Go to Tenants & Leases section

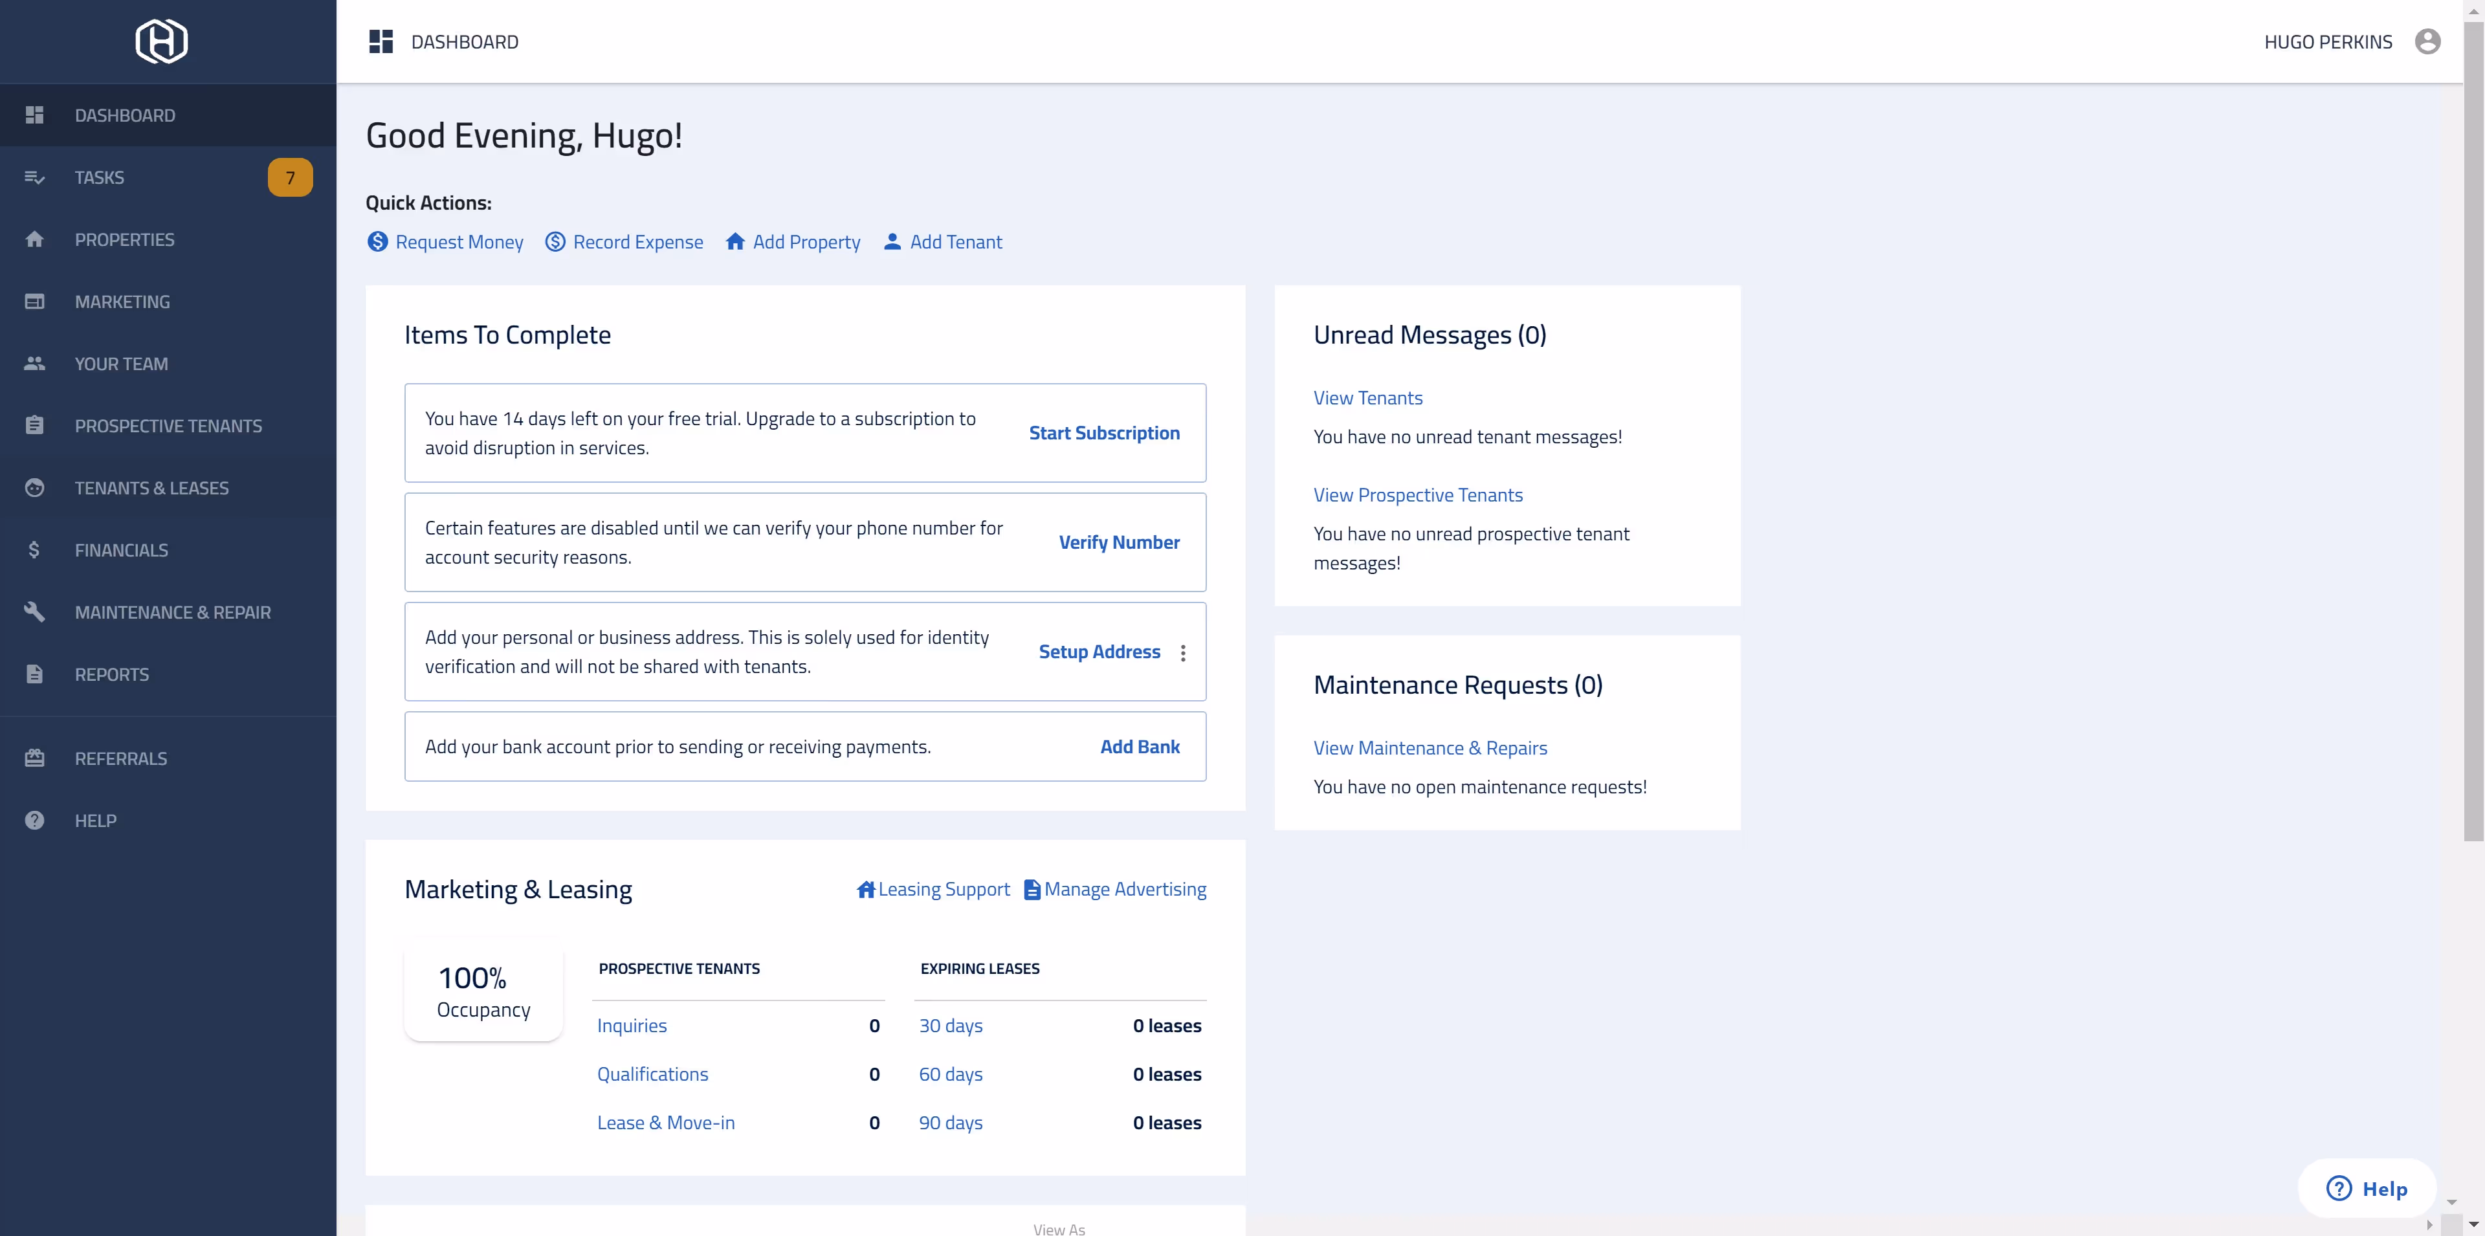tap(151, 488)
